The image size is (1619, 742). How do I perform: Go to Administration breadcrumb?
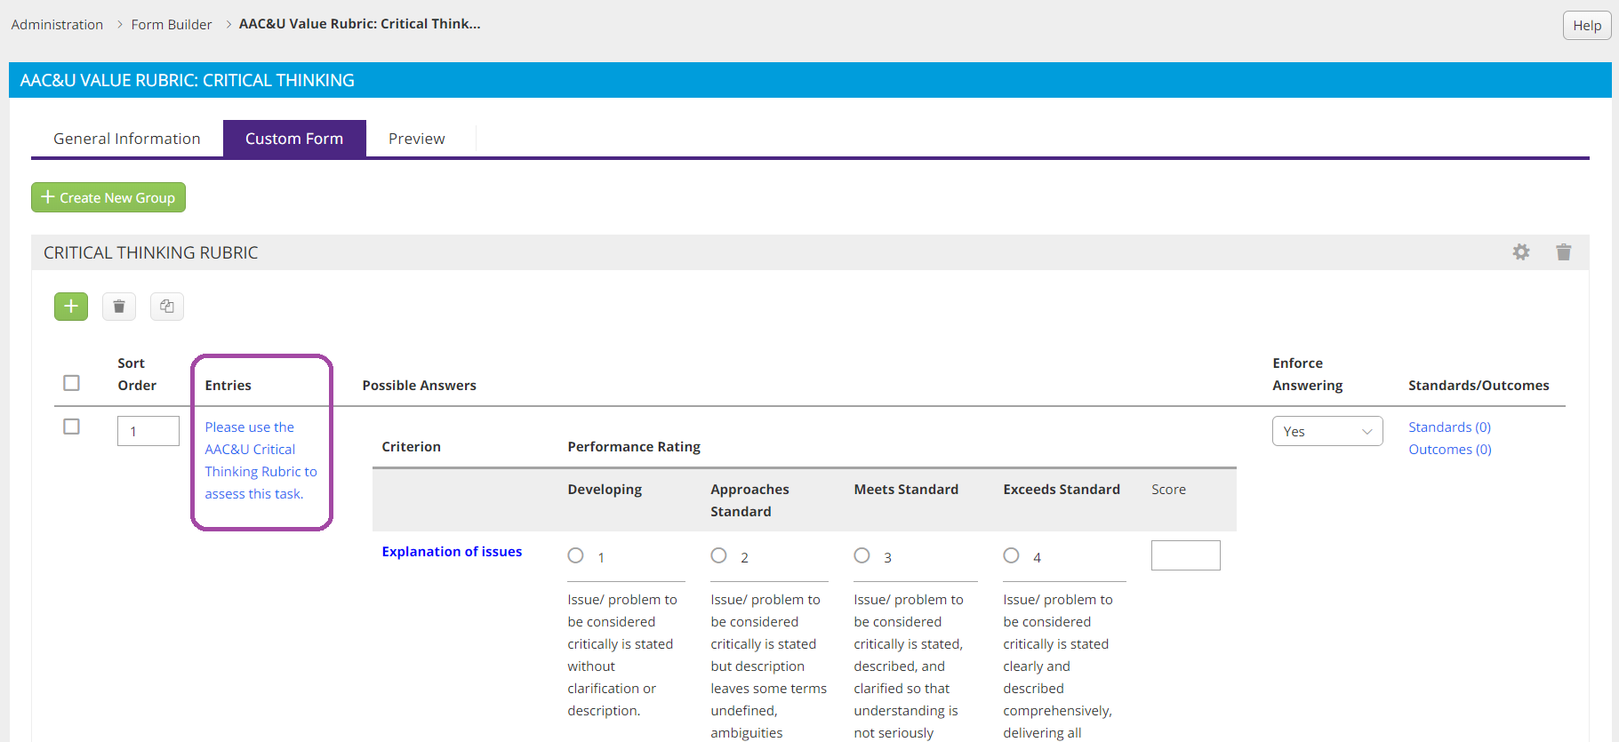57,24
